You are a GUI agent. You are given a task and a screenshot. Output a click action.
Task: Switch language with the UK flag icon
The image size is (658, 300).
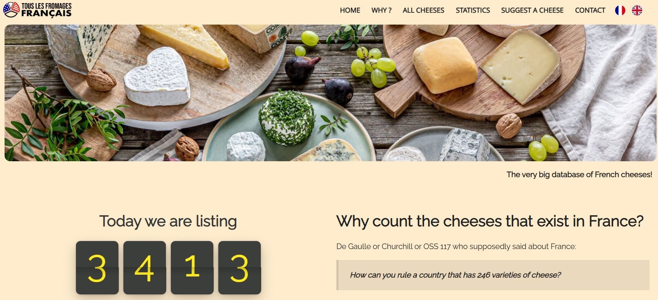(637, 10)
